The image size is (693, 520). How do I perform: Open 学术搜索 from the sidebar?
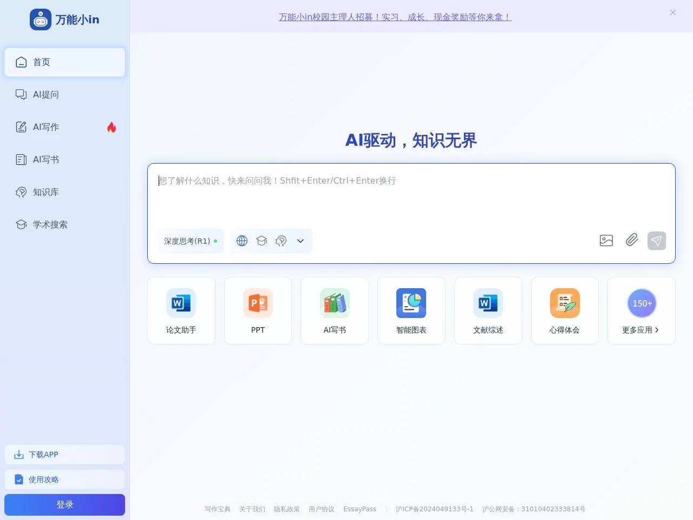[50, 224]
